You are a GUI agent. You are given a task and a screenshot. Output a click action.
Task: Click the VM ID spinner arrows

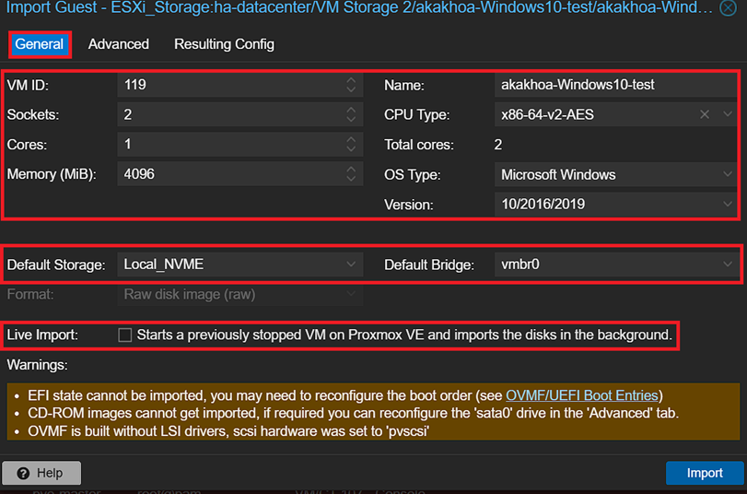click(351, 86)
